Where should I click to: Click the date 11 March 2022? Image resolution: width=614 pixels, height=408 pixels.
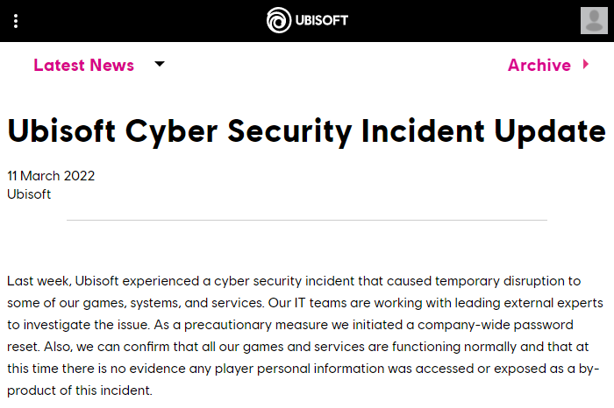pos(51,175)
